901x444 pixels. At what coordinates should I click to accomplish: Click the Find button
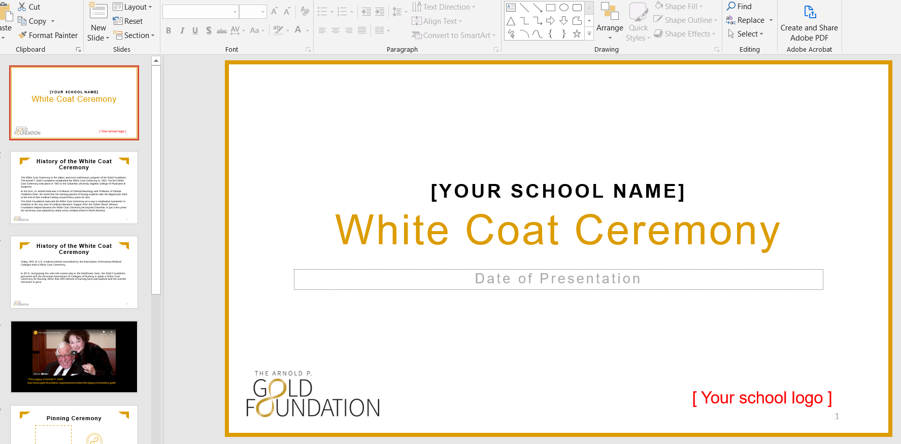click(x=739, y=7)
